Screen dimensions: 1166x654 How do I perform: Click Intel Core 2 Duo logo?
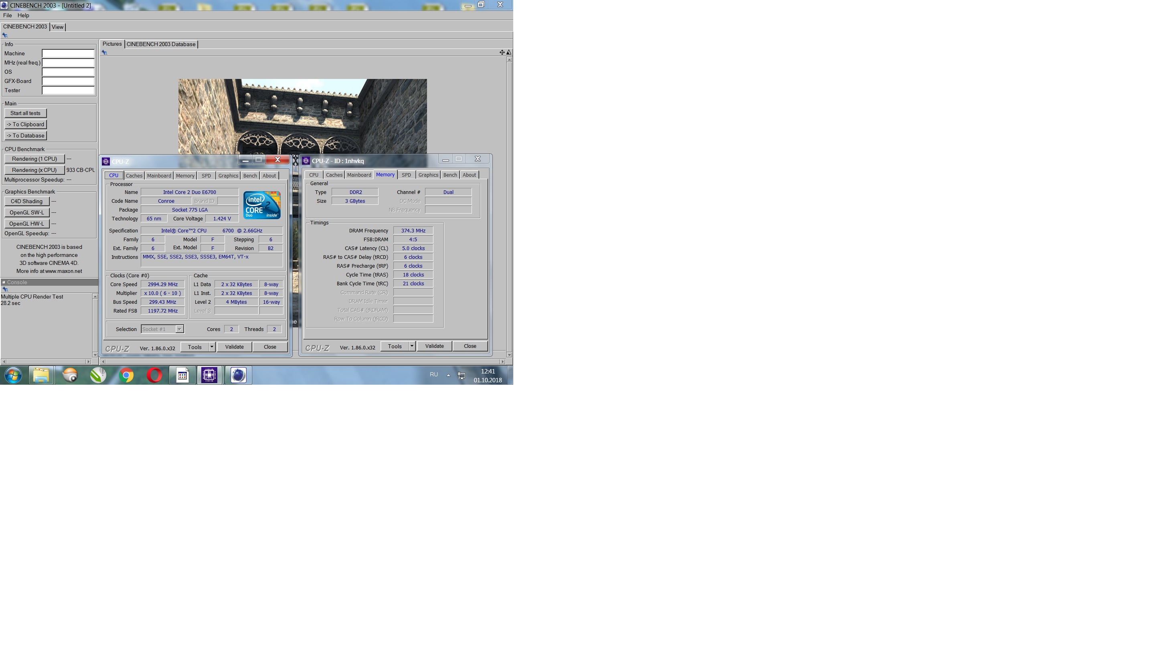(262, 205)
